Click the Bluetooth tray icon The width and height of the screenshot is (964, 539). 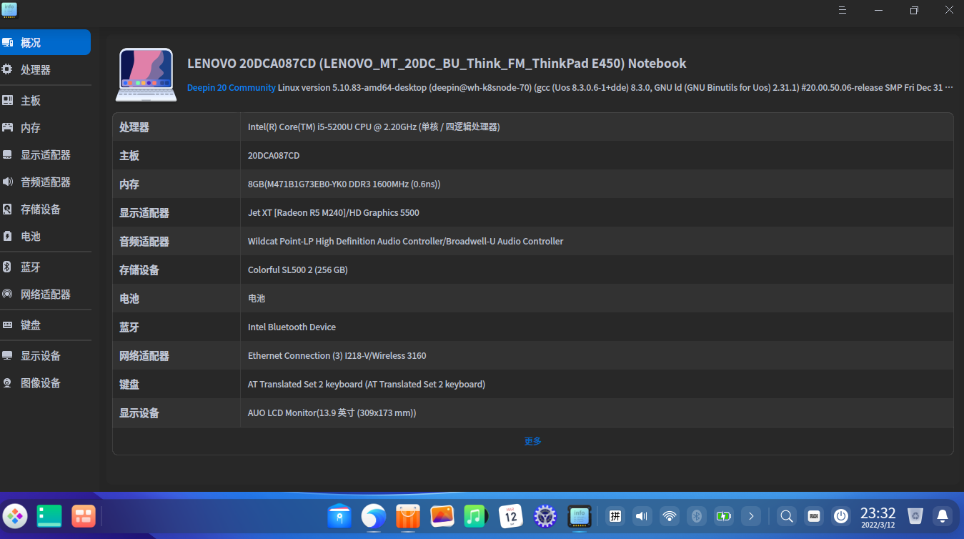(697, 515)
